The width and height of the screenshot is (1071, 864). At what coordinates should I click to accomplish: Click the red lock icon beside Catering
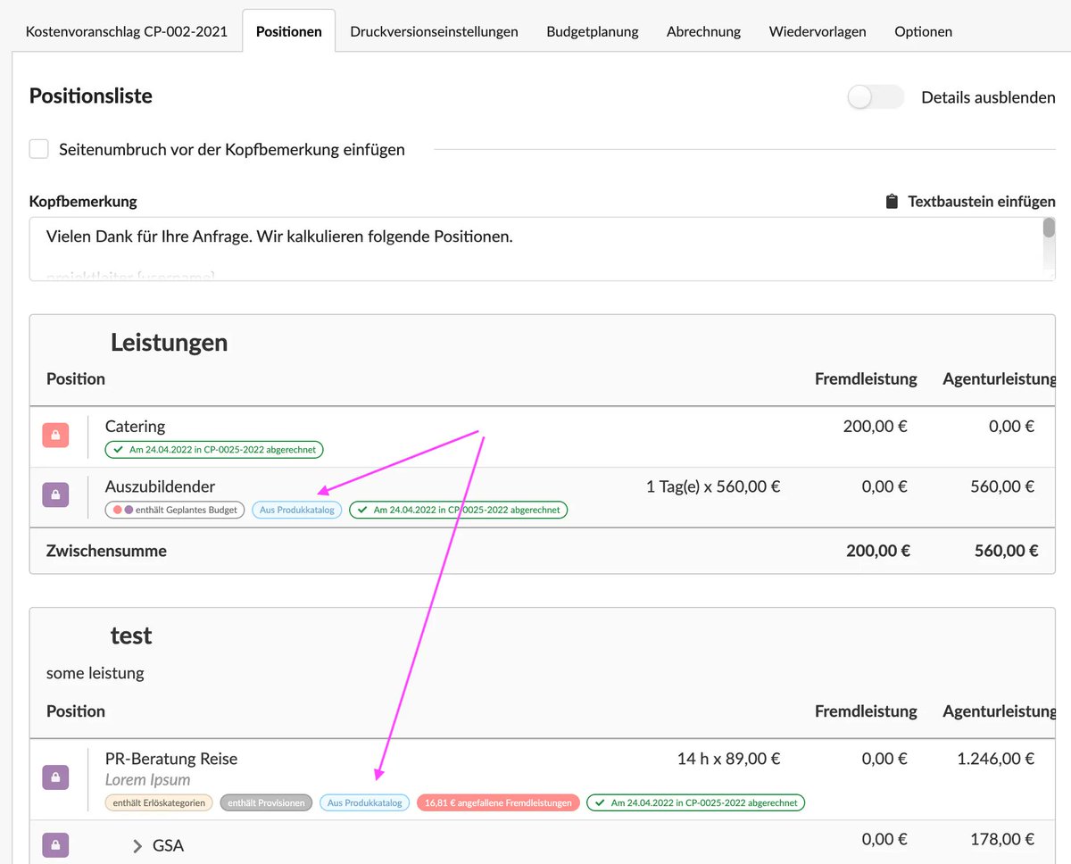(55, 435)
